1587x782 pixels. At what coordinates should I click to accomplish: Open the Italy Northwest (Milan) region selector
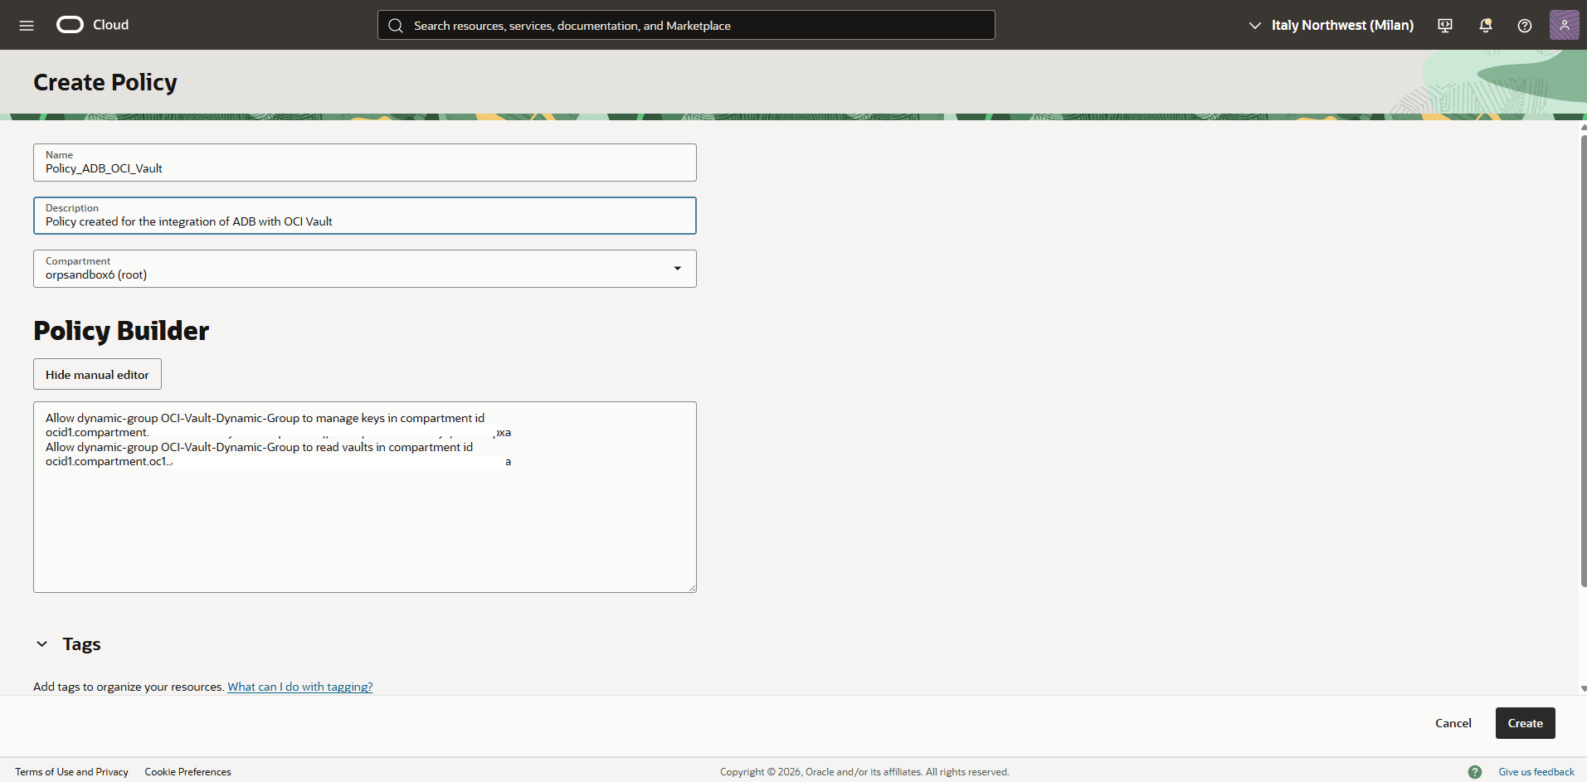pyautogui.click(x=1331, y=25)
